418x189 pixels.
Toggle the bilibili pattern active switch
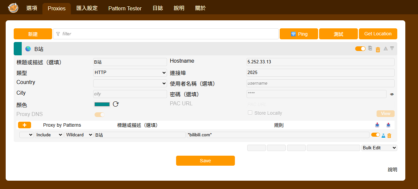[376, 135]
